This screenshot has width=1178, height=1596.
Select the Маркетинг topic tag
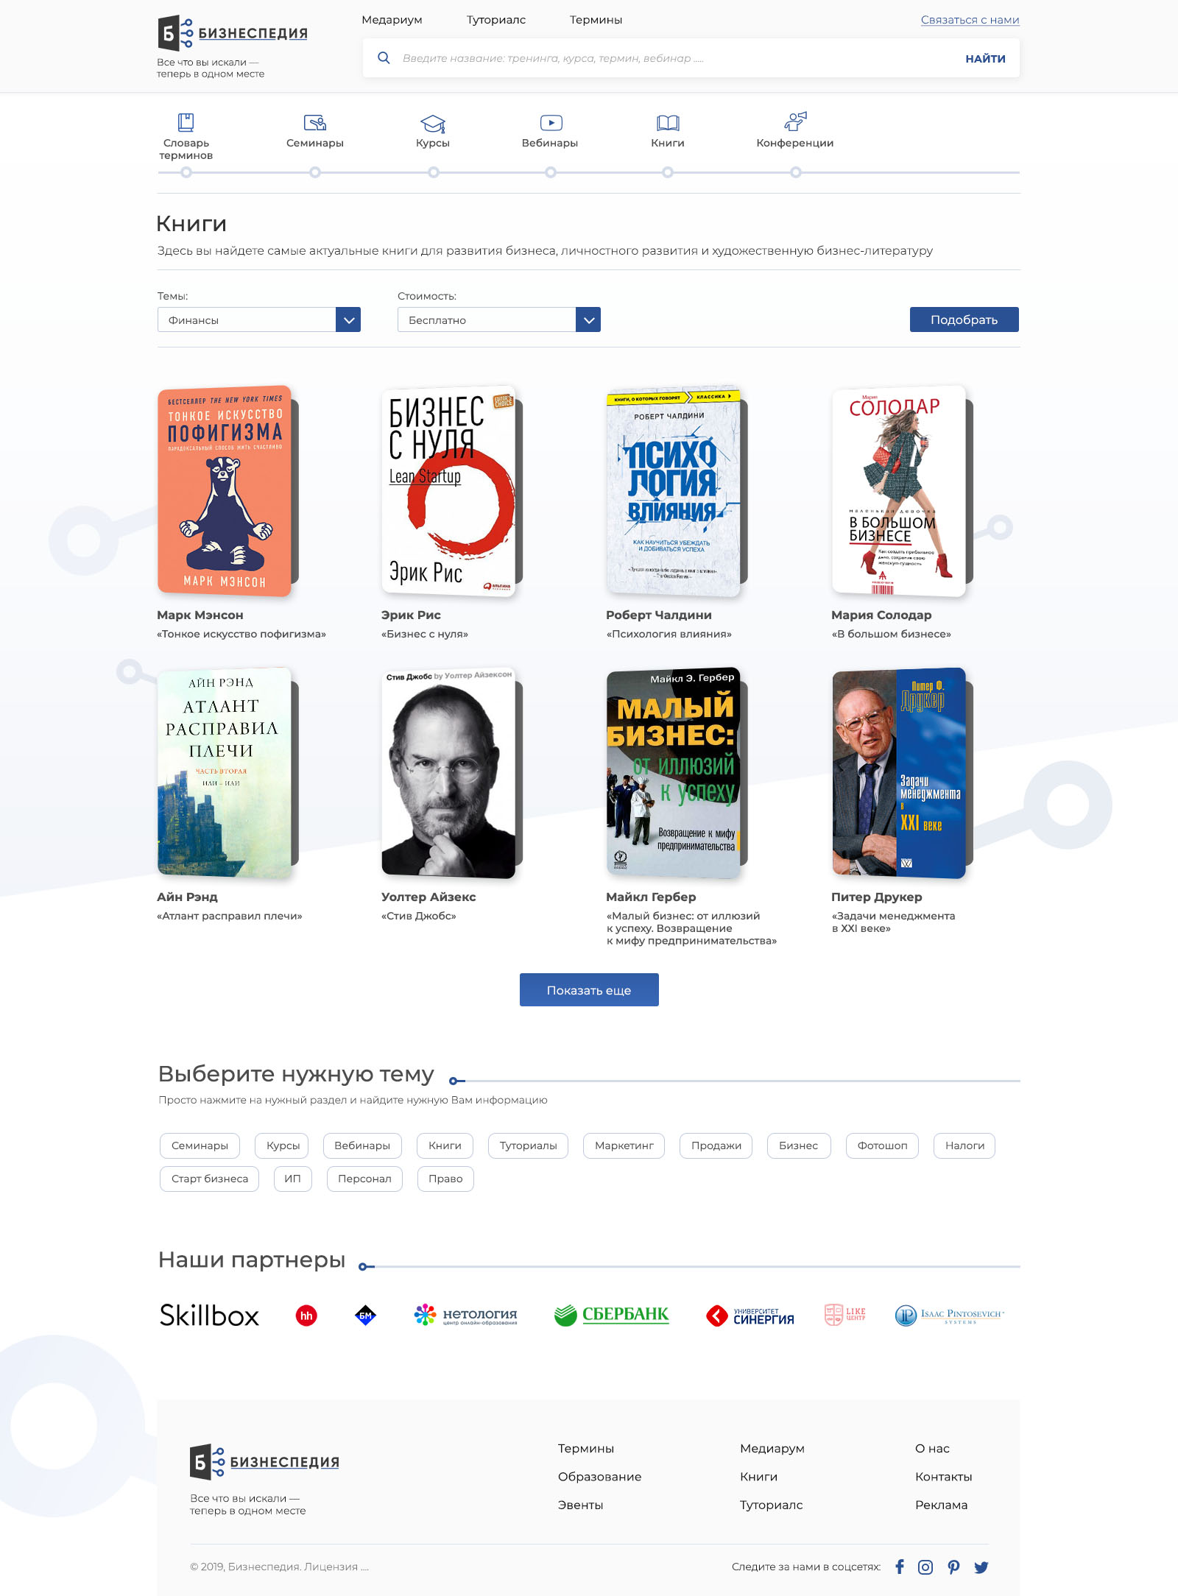(x=624, y=1145)
